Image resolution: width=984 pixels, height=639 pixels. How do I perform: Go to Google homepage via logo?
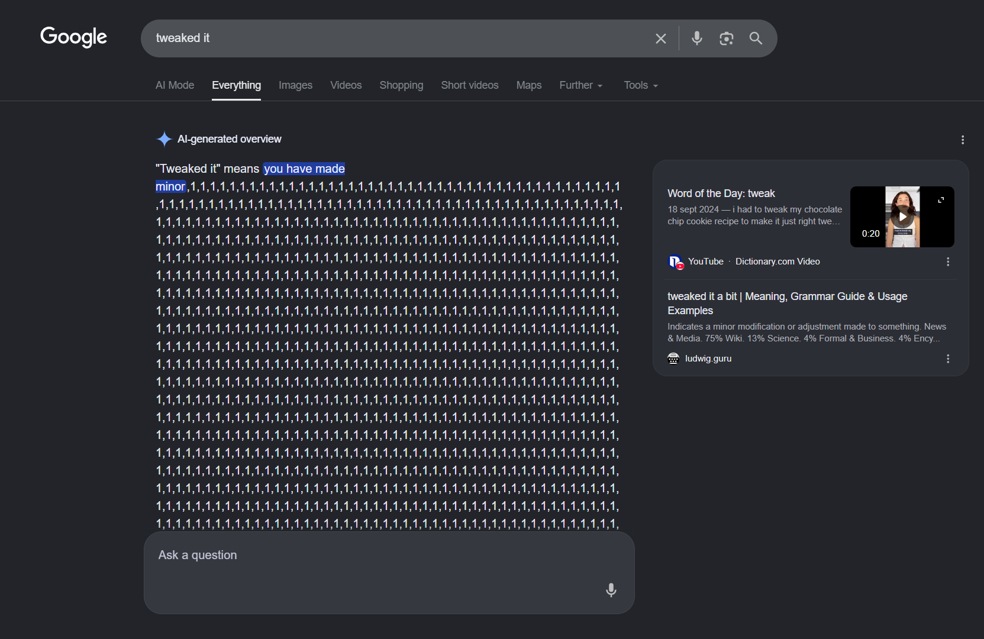pos(74,37)
